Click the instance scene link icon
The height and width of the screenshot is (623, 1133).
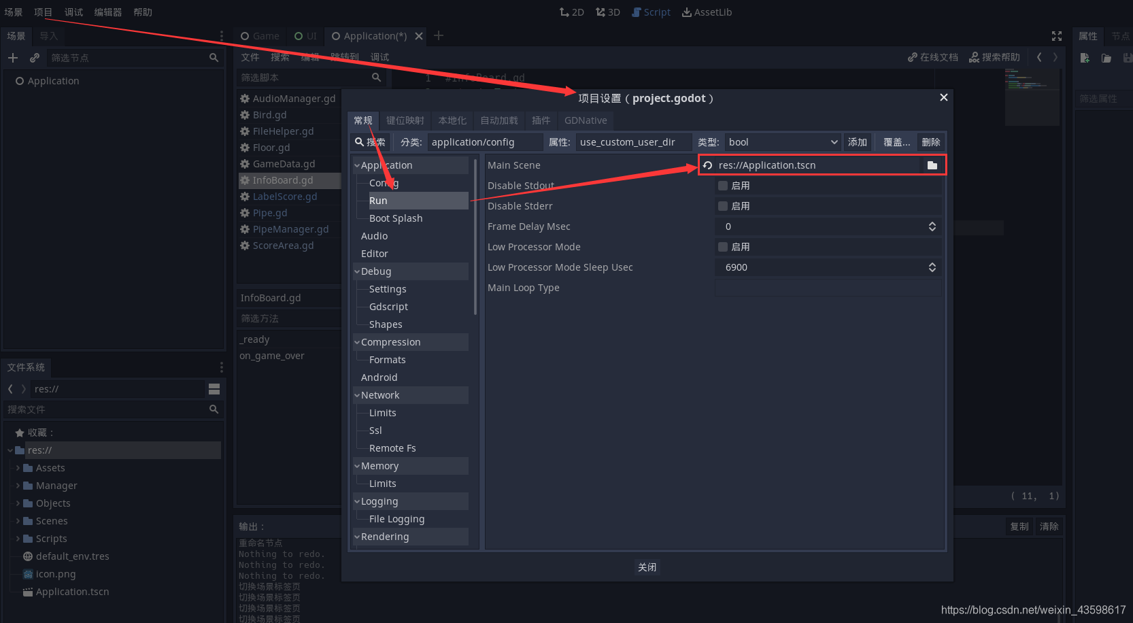pyautogui.click(x=35, y=58)
